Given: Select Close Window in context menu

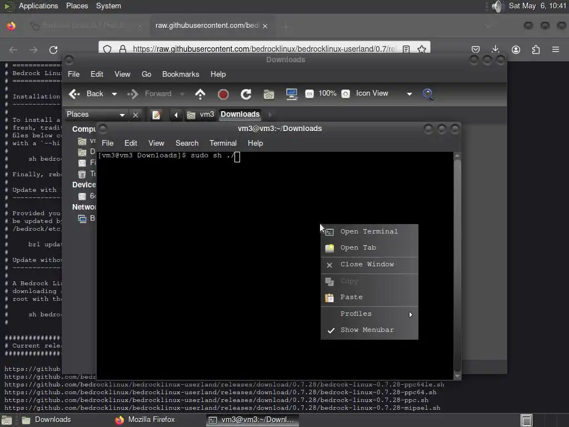Looking at the screenshot, I should pos(370,265).
